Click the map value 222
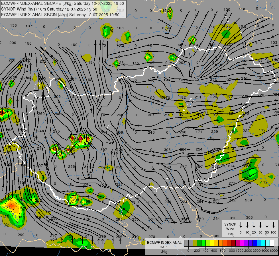 [246, 131]
